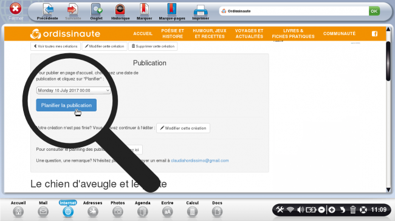The width and height of the screenshot is (395, 221).
Task: Open Marque-pages bookmarks list
Action: (172, 9)
